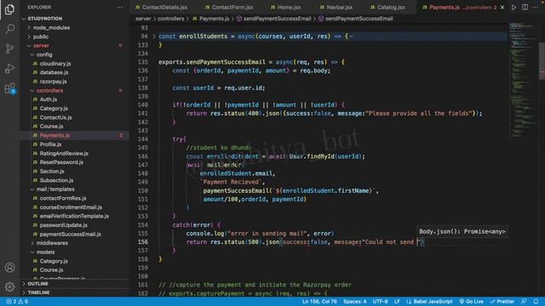Collapse the controllers folder

(x=75, y=91)
